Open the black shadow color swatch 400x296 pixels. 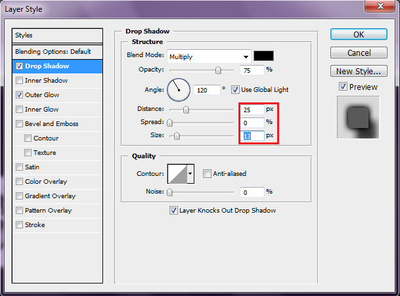click(x=263, y=56)
